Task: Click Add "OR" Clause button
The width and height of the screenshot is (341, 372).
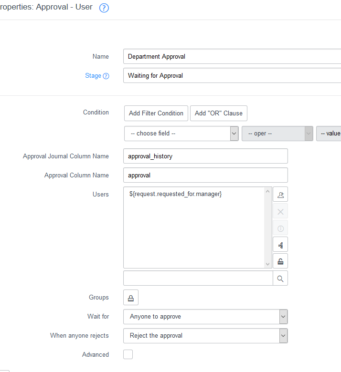Action: [219, 114]
